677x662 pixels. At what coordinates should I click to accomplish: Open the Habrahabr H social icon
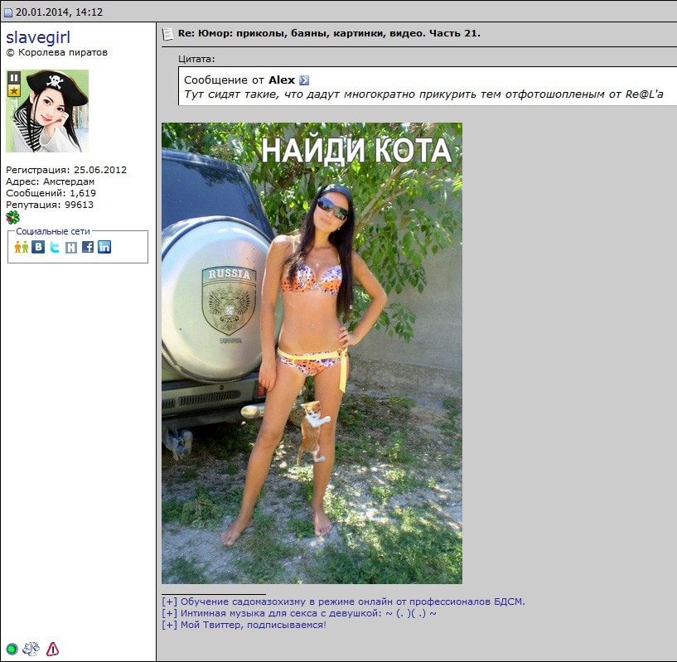70,247
